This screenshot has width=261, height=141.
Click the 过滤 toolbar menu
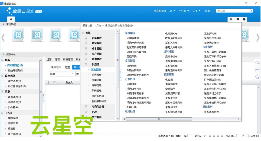tap(49, 59)
